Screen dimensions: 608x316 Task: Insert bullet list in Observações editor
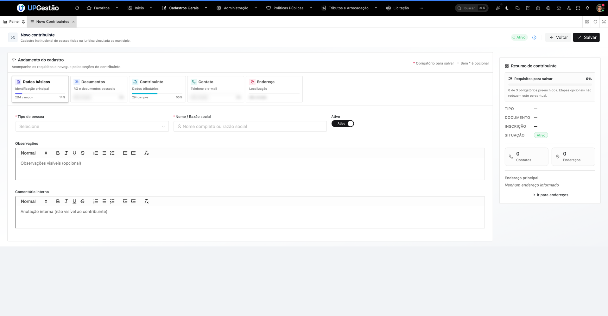(x=104, y=153)
